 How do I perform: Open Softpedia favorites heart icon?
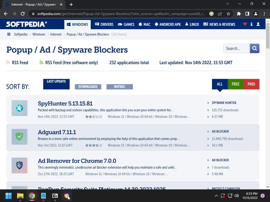click(x=245, y=24)
